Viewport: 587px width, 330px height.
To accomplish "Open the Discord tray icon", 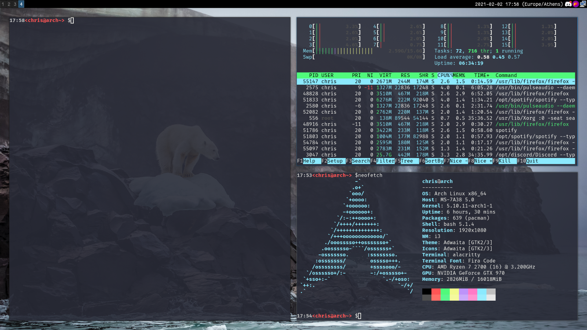I will pos(568,4).
